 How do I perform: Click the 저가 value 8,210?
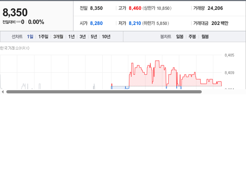[135, 23]
